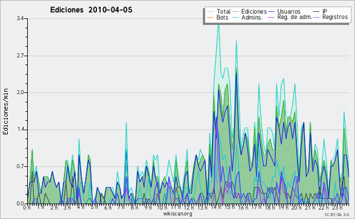
Task: Select the 'Ediciones' legend label
Action: pyautogui.click(x=254, y=11)
